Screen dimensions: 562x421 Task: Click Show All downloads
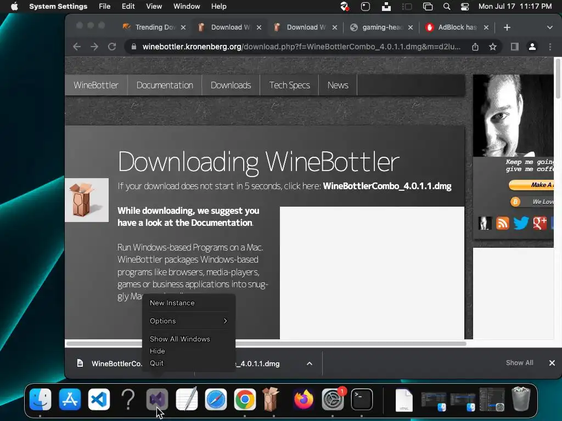tap(519, 363)
